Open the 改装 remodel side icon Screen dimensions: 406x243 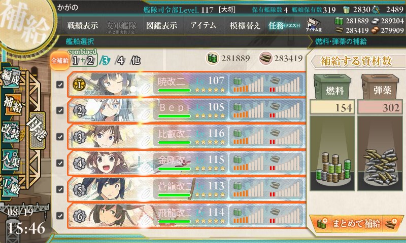coord(10,132)
